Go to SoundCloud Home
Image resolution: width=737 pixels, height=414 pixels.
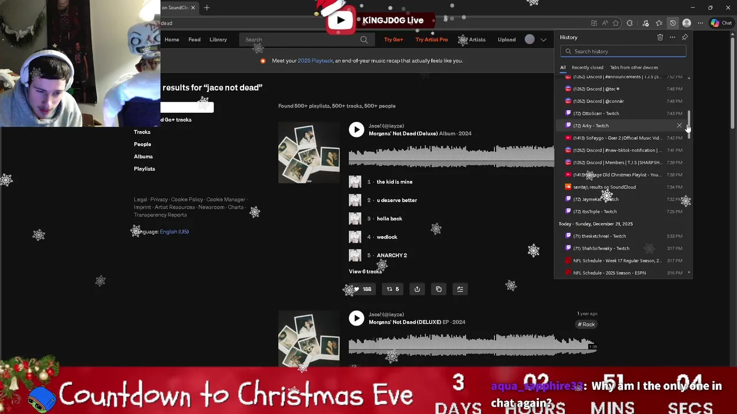tap(172, 40)
